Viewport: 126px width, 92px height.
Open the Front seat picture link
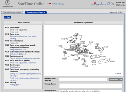[14, 32]
